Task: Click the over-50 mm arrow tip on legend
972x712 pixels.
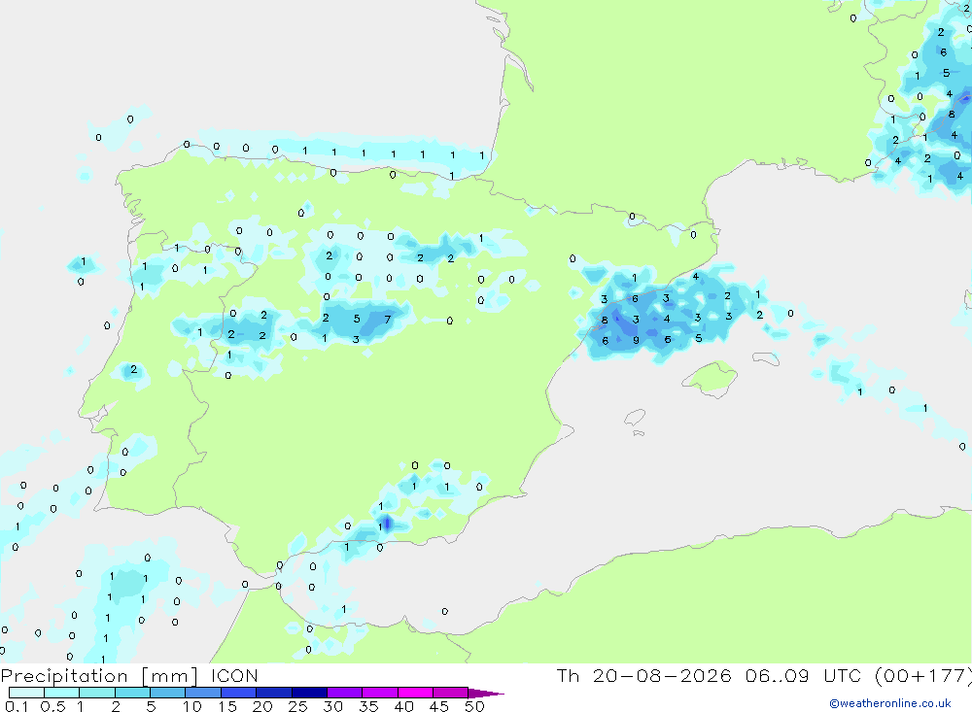Action: tap(487, 693)
